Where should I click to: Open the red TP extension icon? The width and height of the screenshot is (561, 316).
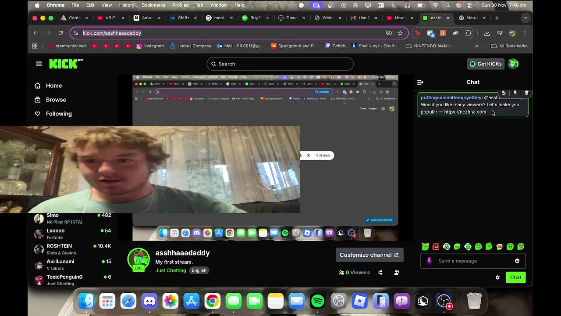click(418, 33)
